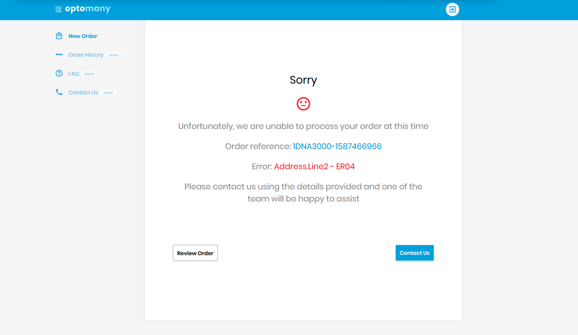Click error text Address.Line2 - ER04
The height and width of the screenshot is (335, 578).
(314, 167)
